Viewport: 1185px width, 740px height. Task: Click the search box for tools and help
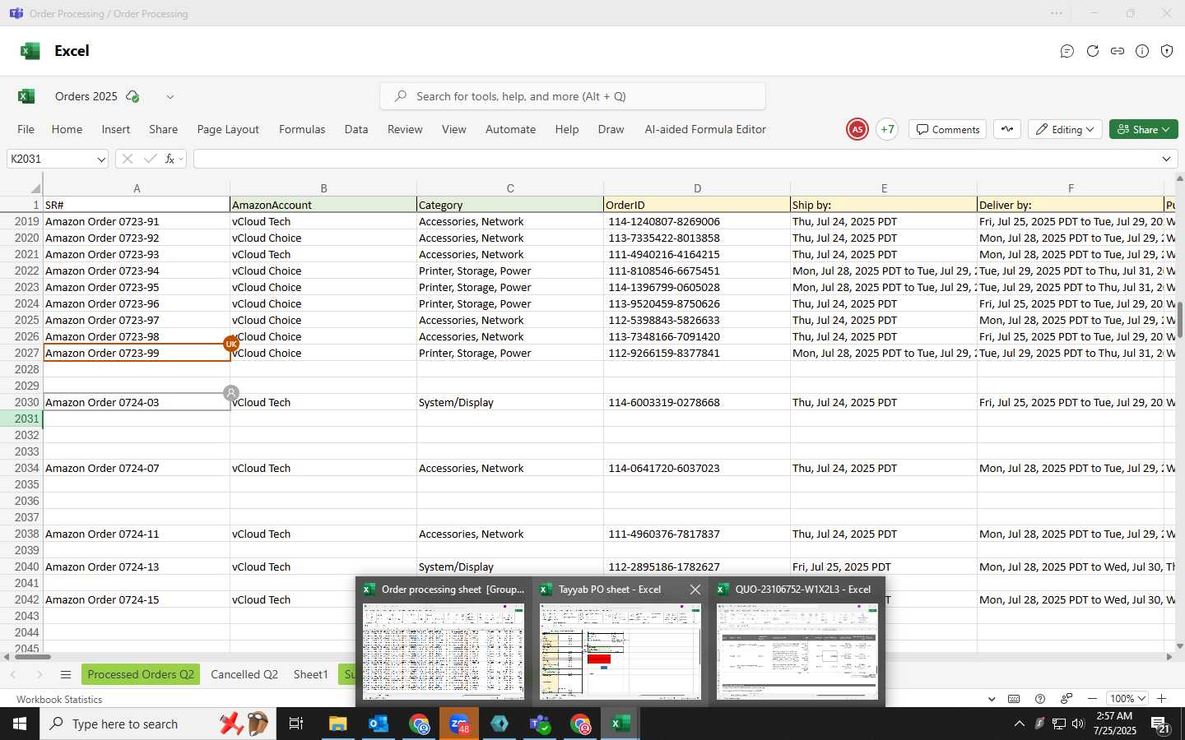(x=573, y=96)
